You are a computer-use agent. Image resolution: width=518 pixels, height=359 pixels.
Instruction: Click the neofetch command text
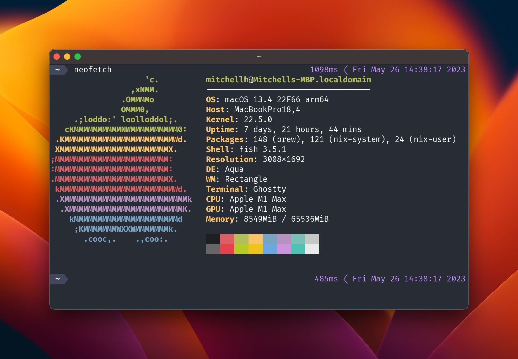pyautogui.click(x=93, y=70)
